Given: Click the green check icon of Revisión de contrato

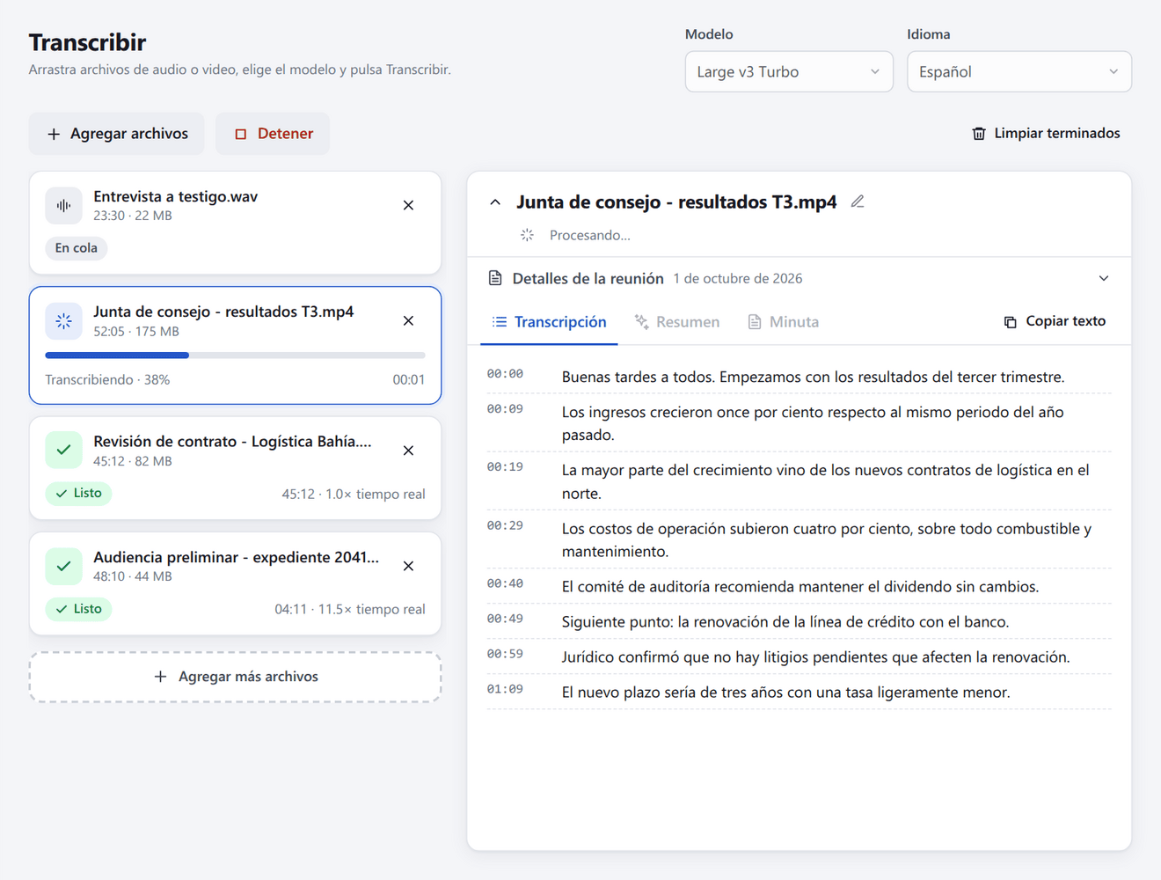Looking at the screenshot, I should click(63, 451).
